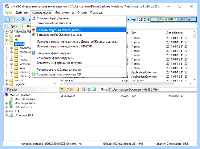The image size is (200, 149).
Task: Click shield icon beside Записать образ Жесткого диска
Action: 34,35
